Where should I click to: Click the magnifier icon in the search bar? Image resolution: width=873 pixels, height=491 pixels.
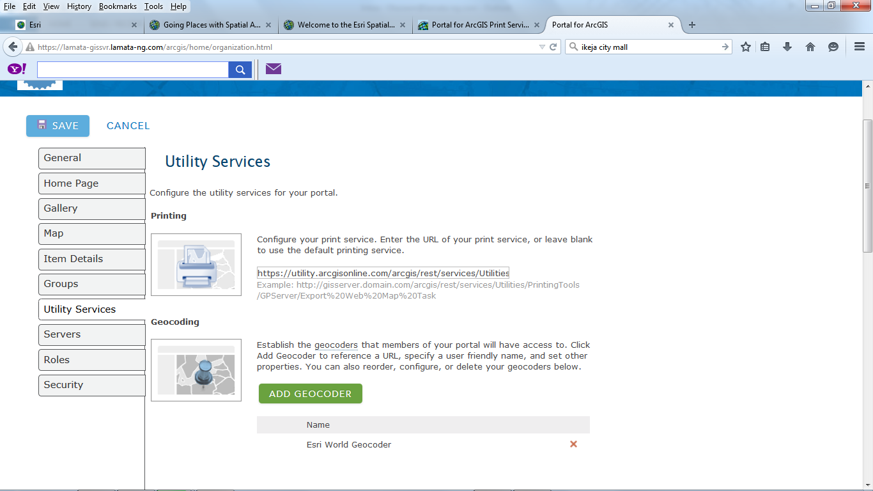point(573,47)
